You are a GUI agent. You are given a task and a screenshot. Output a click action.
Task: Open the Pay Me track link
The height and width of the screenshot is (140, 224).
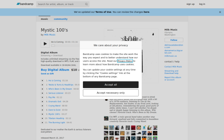(x=52, y=97)
